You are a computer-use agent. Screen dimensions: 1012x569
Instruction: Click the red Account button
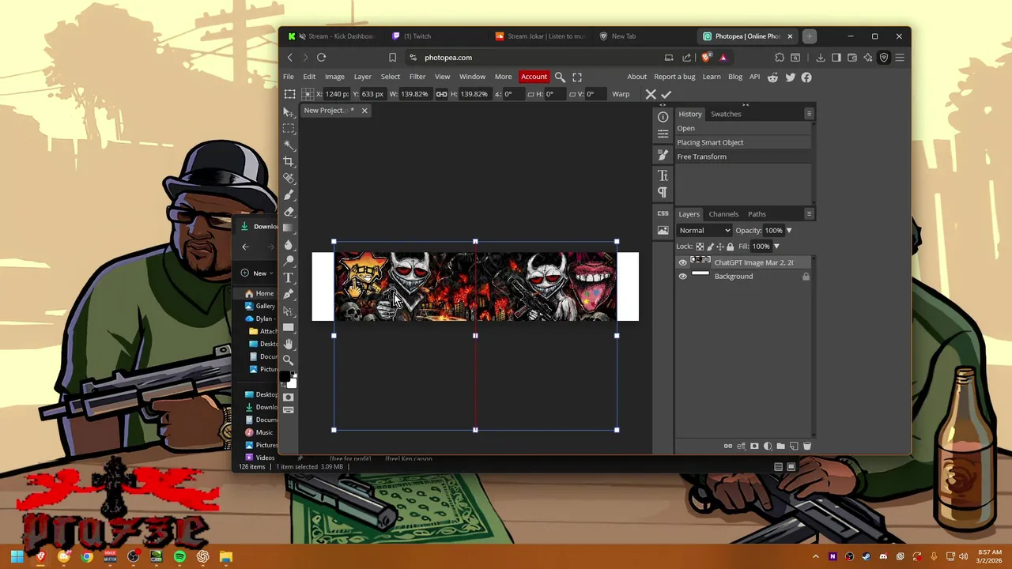pyautogui.click(x=534, y=77)
